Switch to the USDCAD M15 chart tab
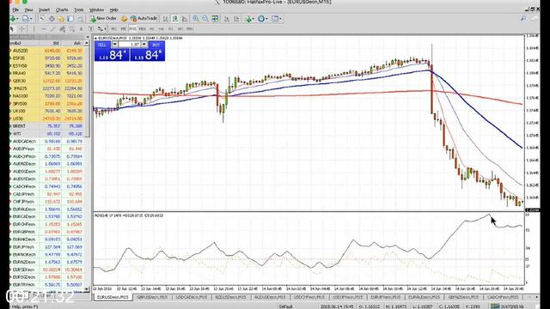This screenshot has height=309, width=550. pyautogui.click(x=191, y=297)
